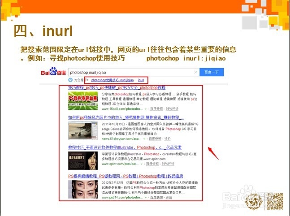The image size is (290, 216).
Task: Click the golden ornate emblem icon
Action: [x=254, y=202]
